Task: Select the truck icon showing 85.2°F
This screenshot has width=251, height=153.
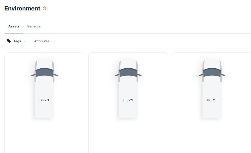Action: pos(128,89)
